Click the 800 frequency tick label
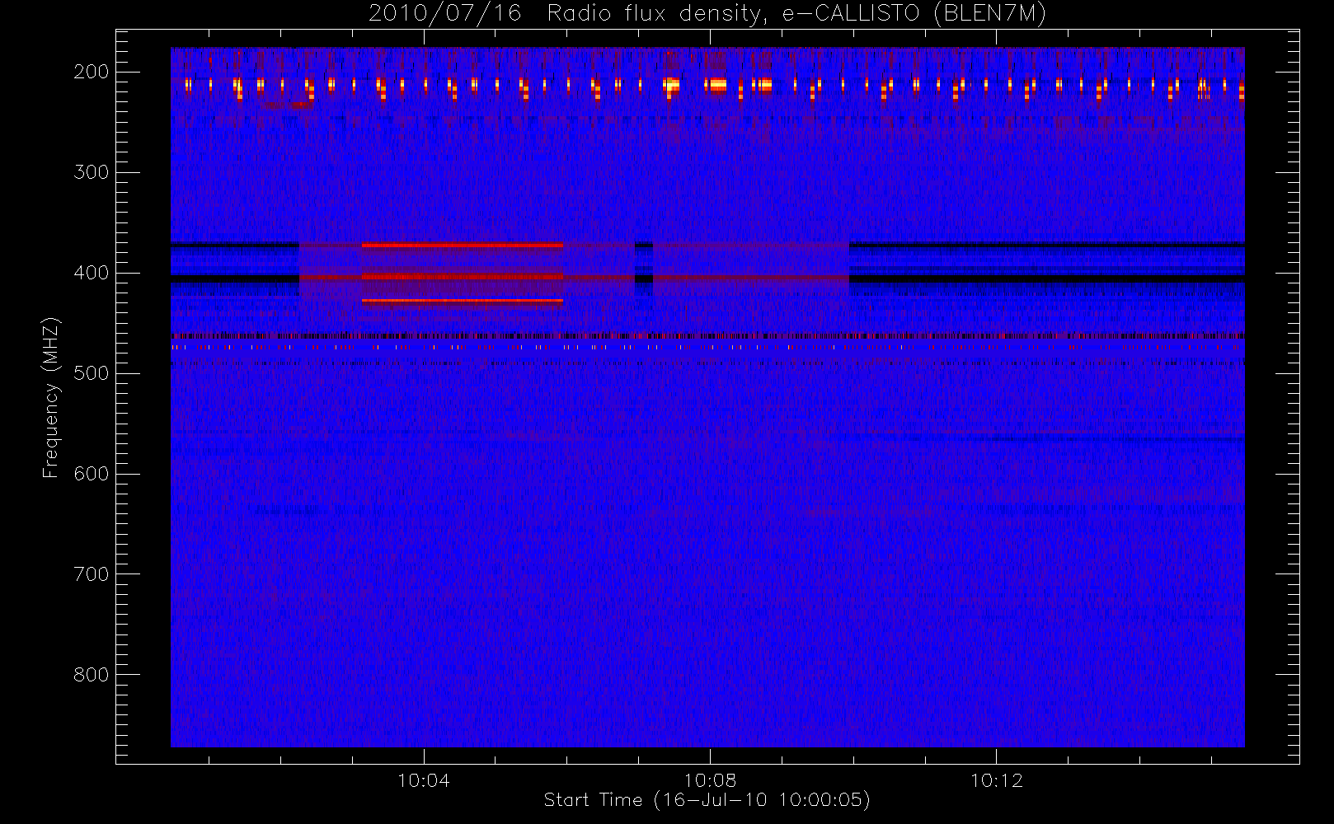Viewport: 1334px width, 824px height. point(92,675)
